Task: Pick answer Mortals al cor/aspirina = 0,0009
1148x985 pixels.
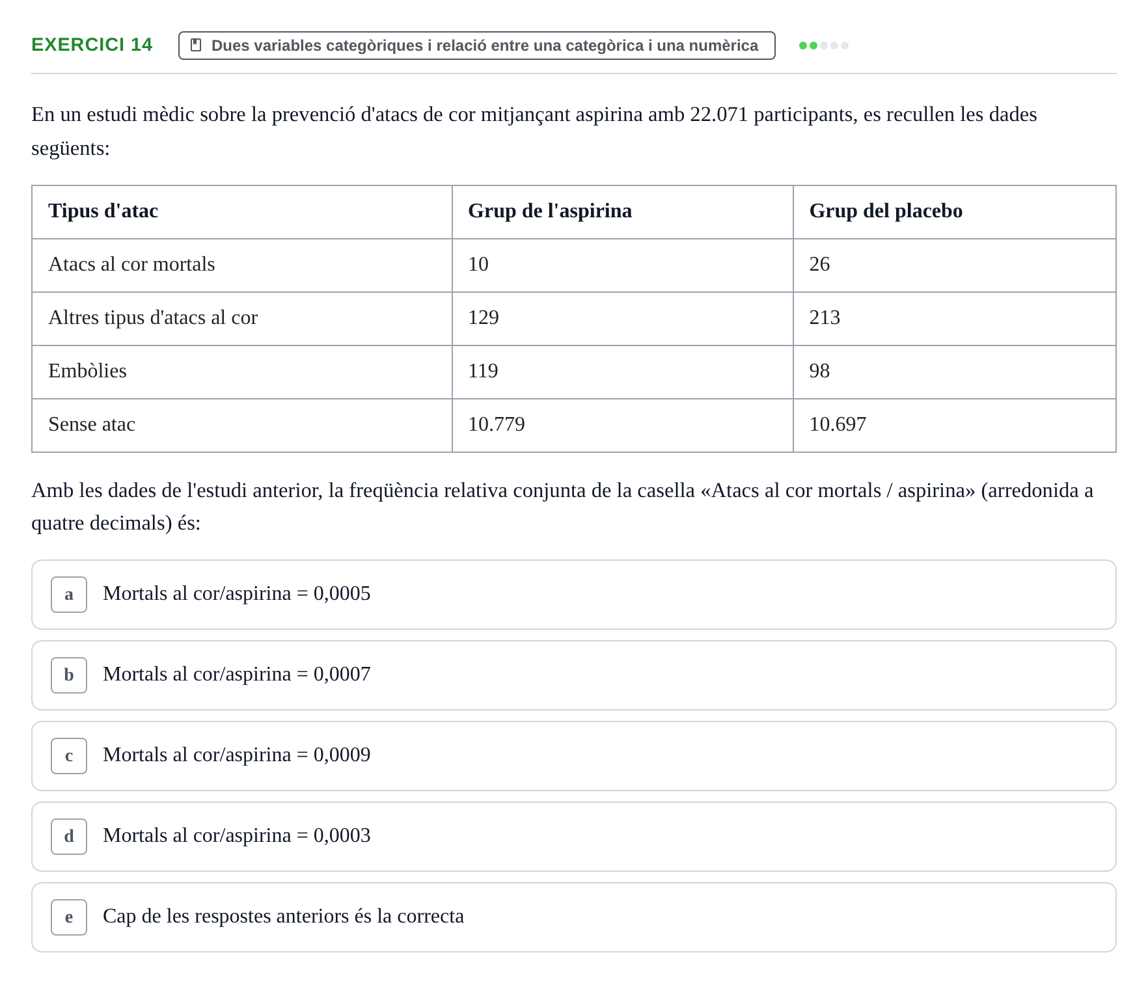Action: [x=574, y=756]
